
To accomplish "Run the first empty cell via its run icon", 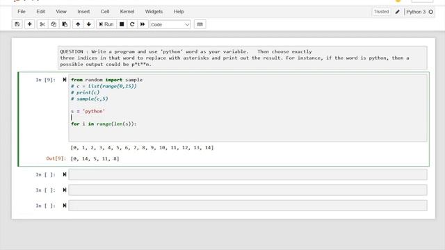I will tap(65, 174).
